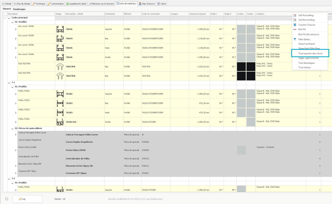Screen dimensions: 332x204
Task: Select Tout réduire in context menu
Action: pyautogui.click(x=304, y=68)
